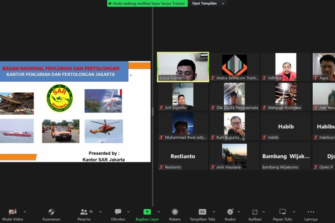The height and width of the screenshot is (223, 335).
Task: Click the green Bagikan Layar share icon
Action: 147,212
